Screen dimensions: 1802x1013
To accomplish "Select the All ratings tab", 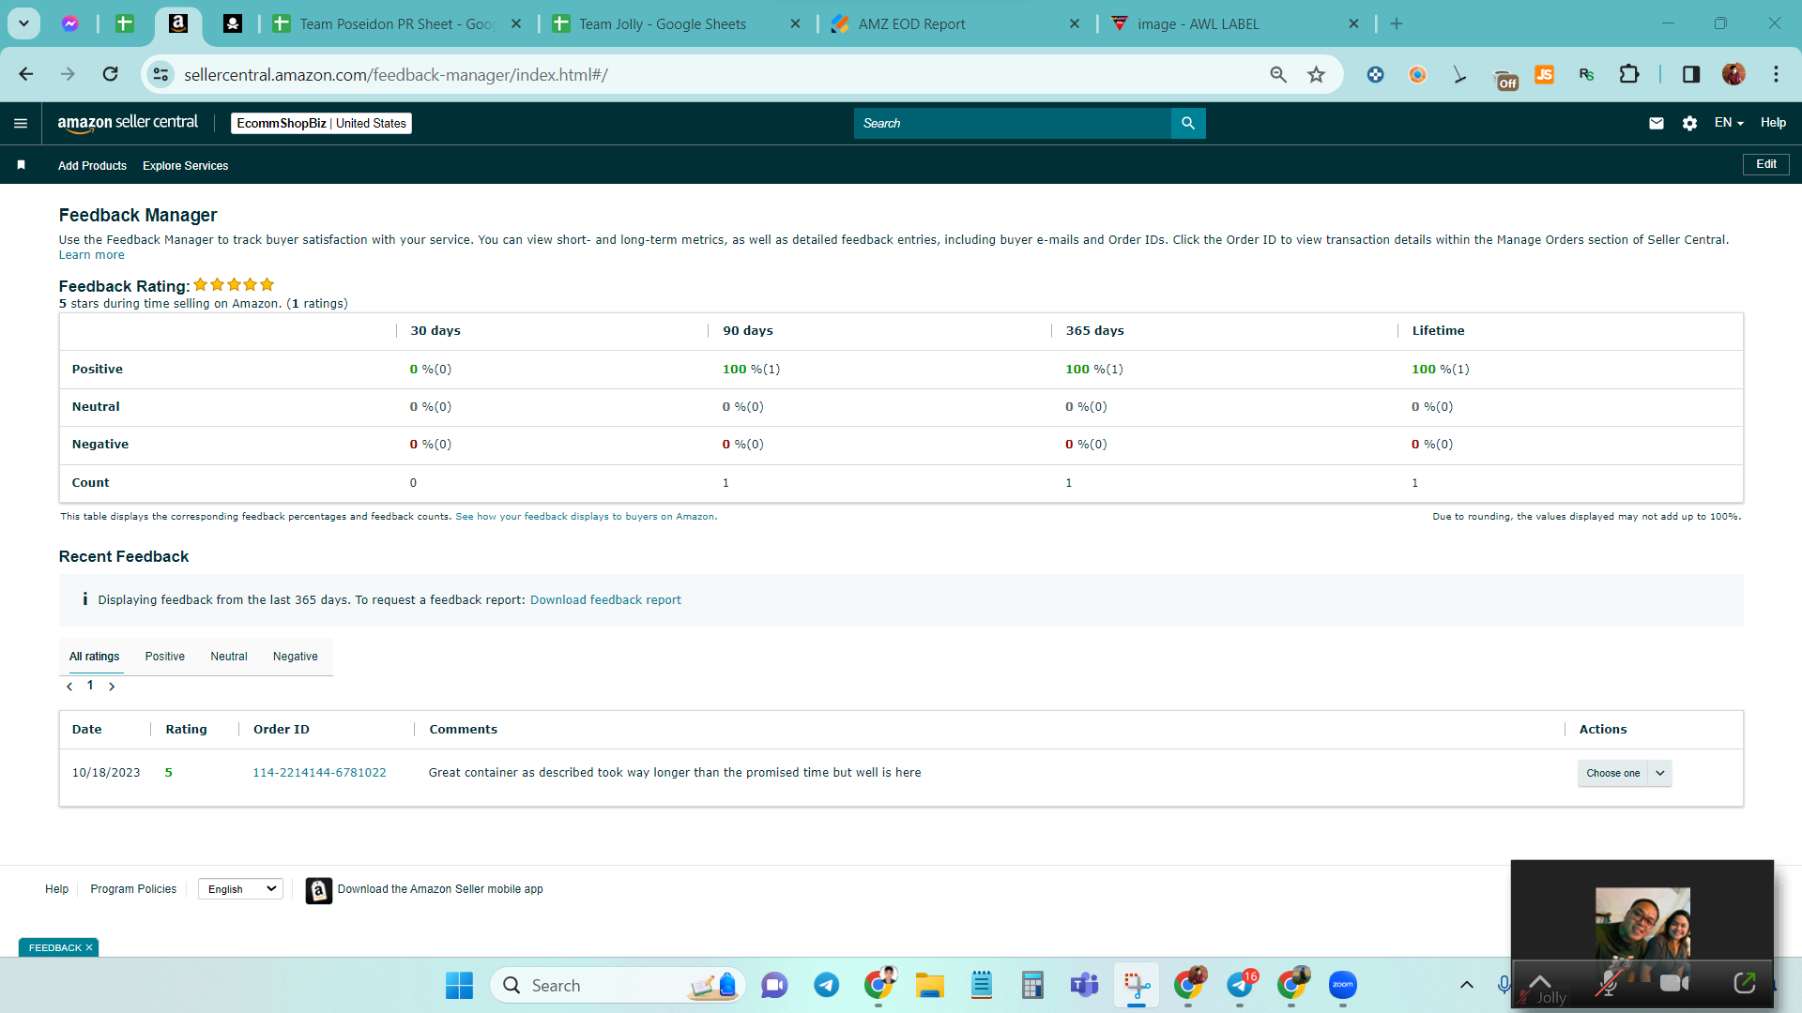I will pos(95,657).
